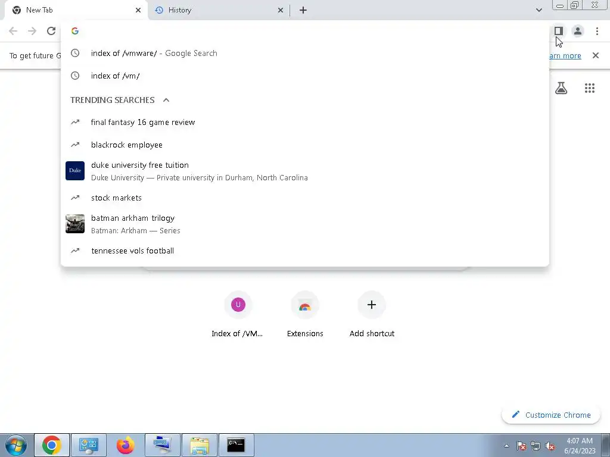Show hidden system tray icons arrow
The height and width of the screenshot is (457, 610).
click(x=506, y=446)
